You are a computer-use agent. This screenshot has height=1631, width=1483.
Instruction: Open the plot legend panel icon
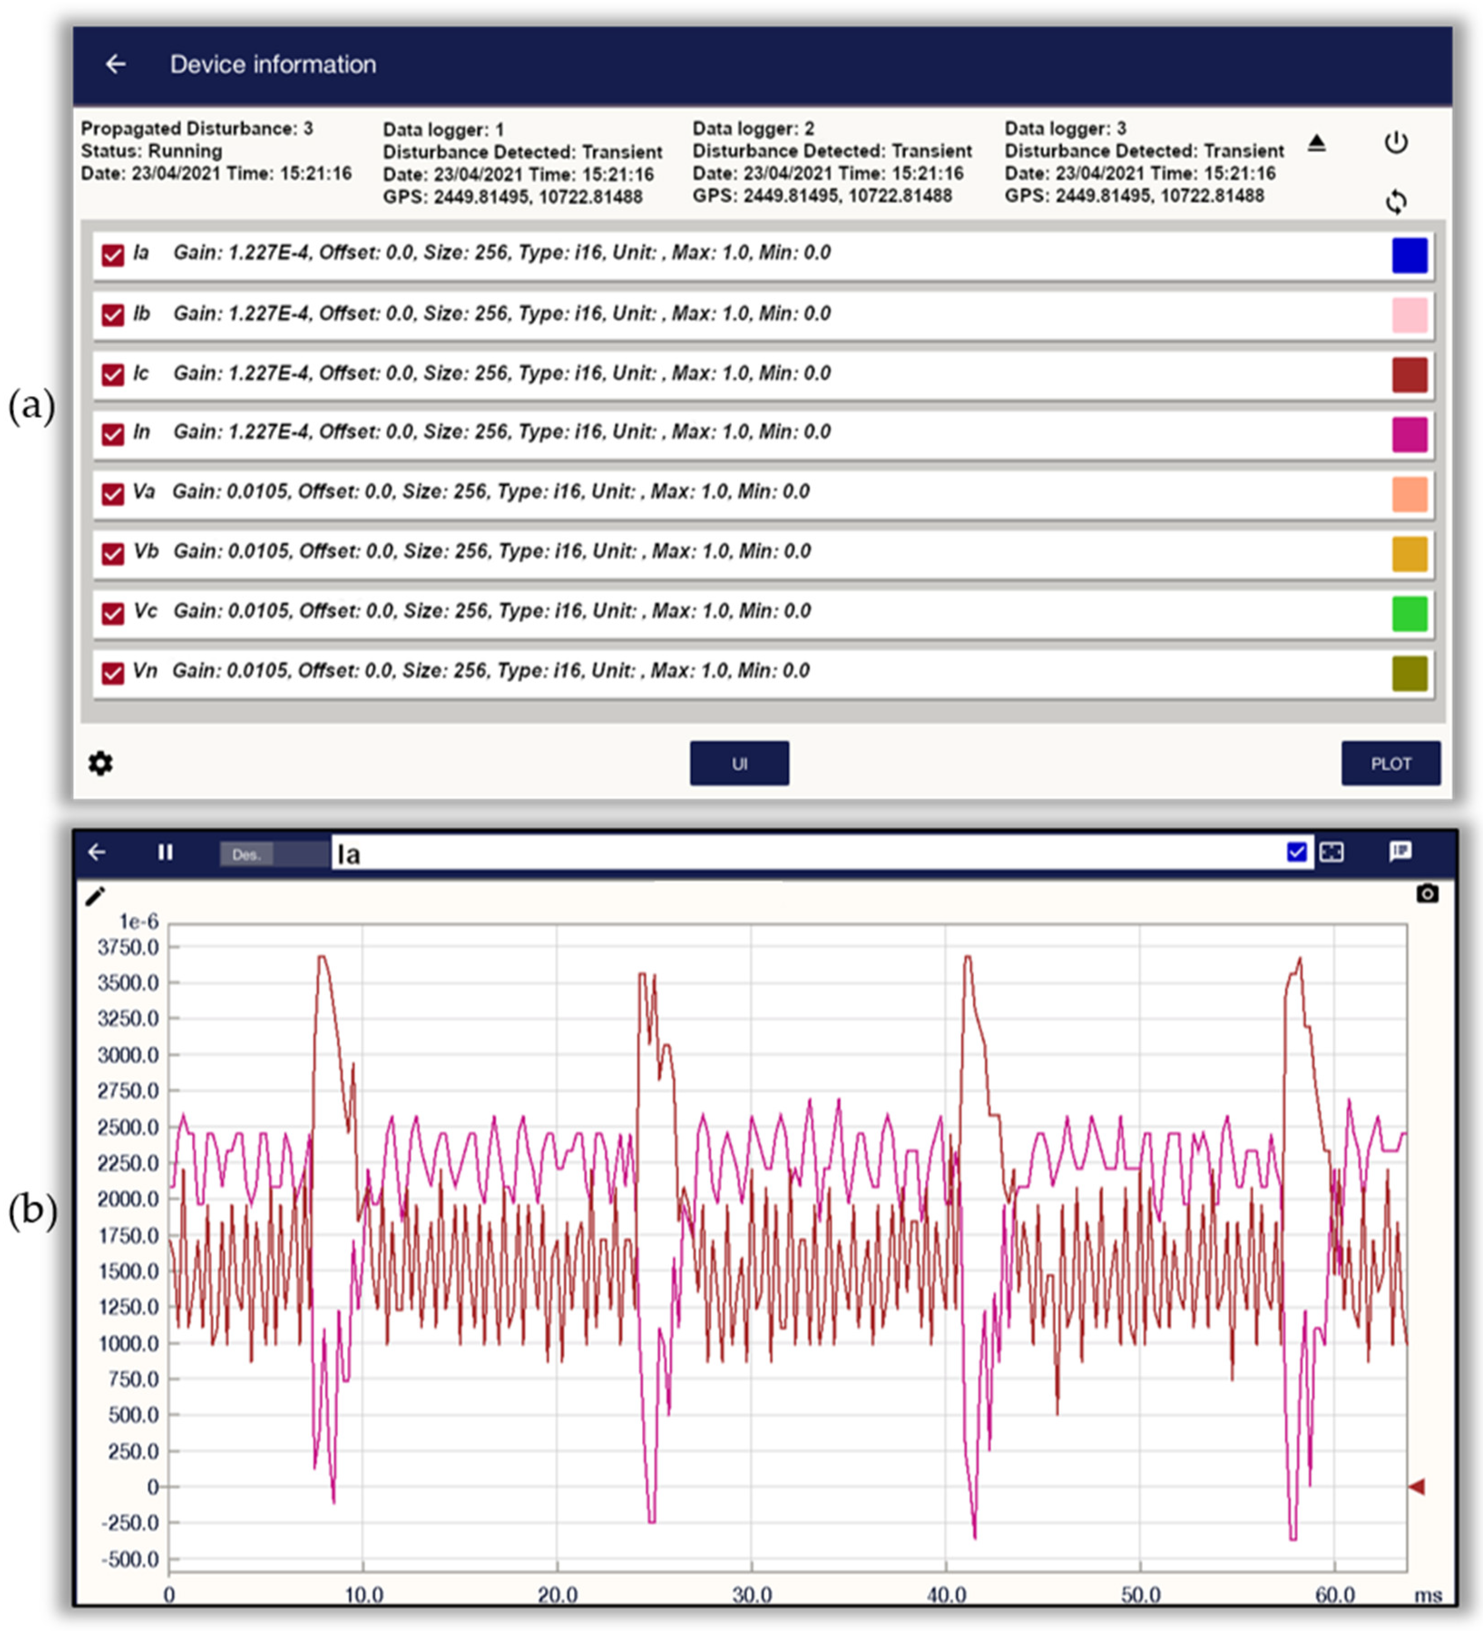[x=1400, y=852]
